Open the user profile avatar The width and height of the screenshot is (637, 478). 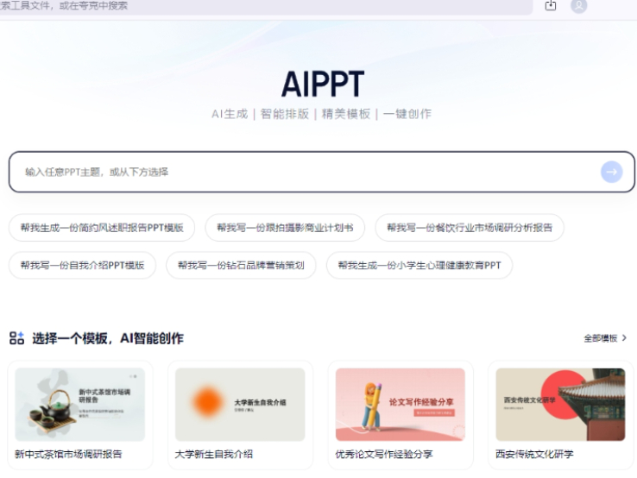579,6
